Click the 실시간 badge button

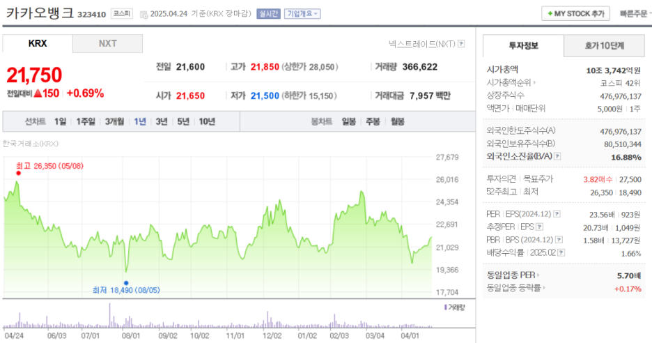[269, 14]
